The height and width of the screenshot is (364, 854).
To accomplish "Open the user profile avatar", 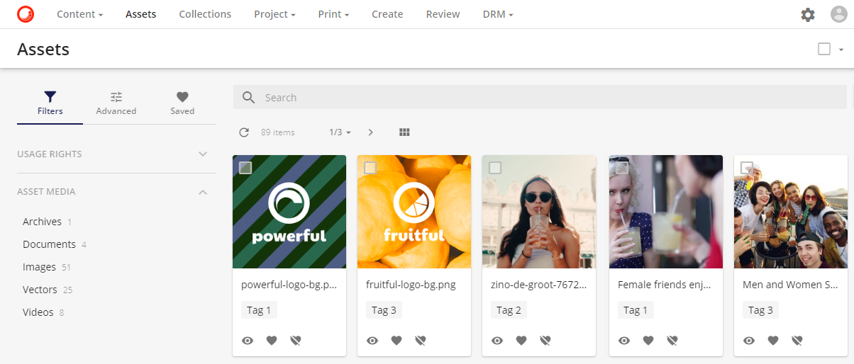I will tap(839, 15).
